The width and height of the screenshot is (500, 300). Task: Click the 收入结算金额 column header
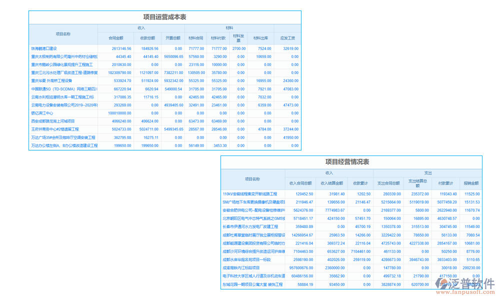click(x=332, y=183)
